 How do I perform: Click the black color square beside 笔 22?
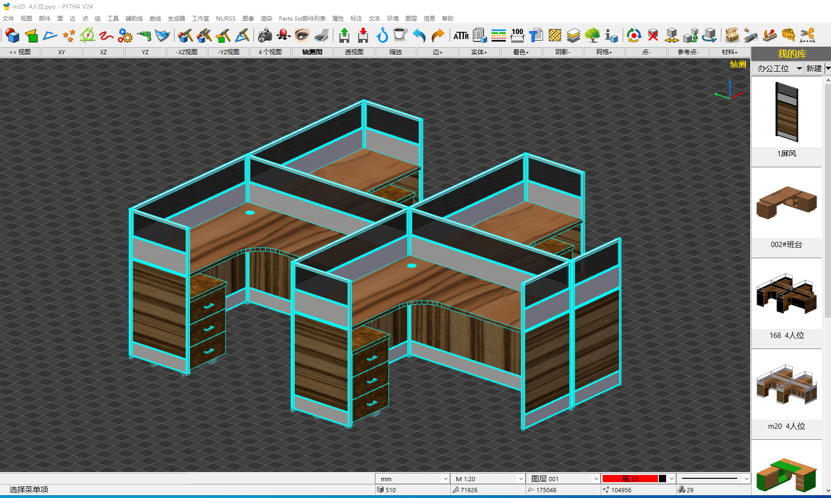[662, 479]
